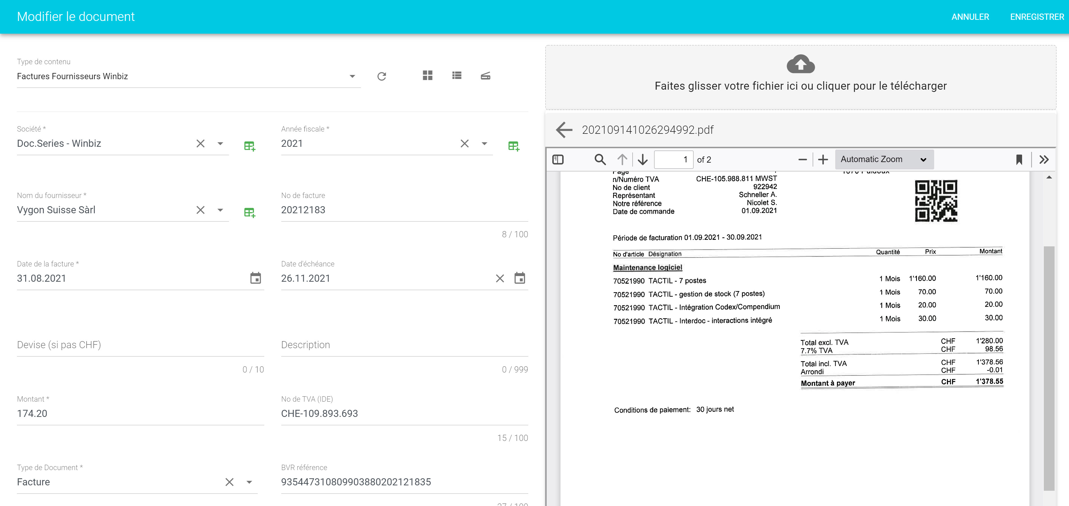Edit the BVR référence field
The height and width of the screenshot is (506, 1069).
click(x=404, y=482)
